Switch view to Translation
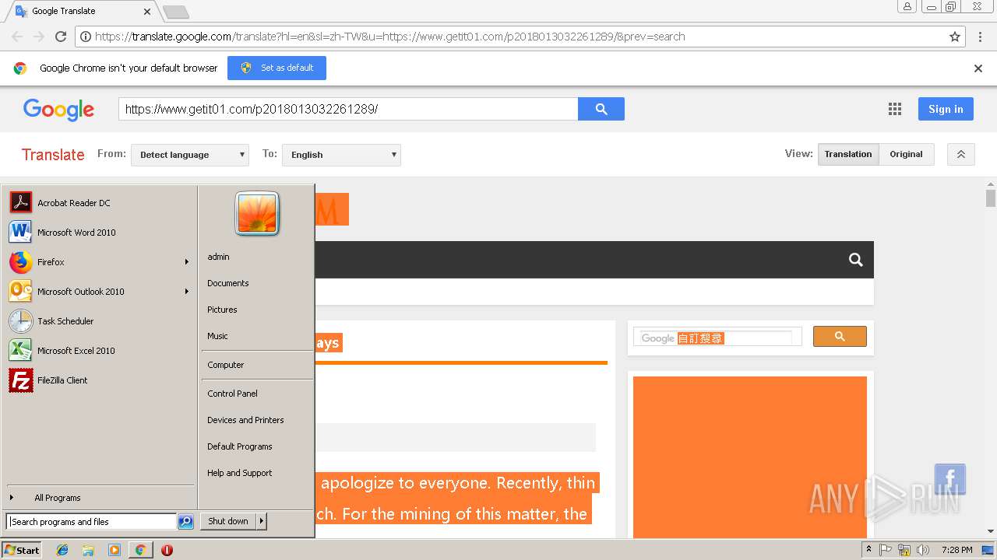The image size is (997, 560). [x=848, y=154]
